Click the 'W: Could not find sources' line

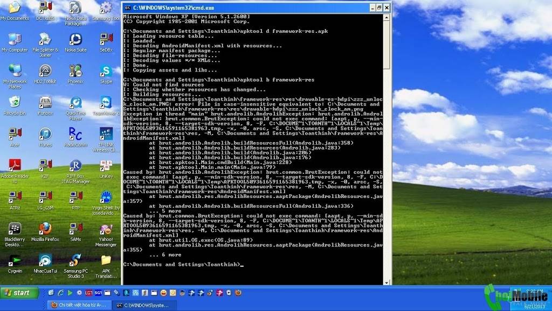163,84
